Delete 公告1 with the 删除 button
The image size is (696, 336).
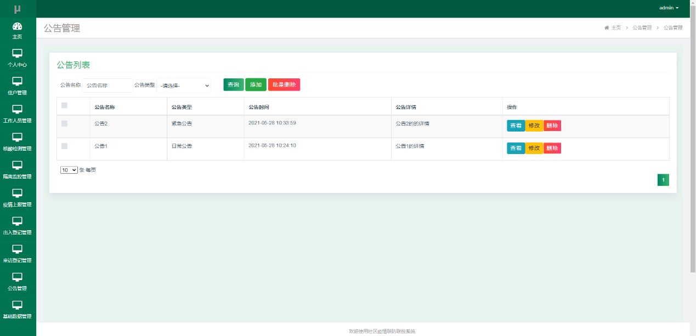(552, 148)
